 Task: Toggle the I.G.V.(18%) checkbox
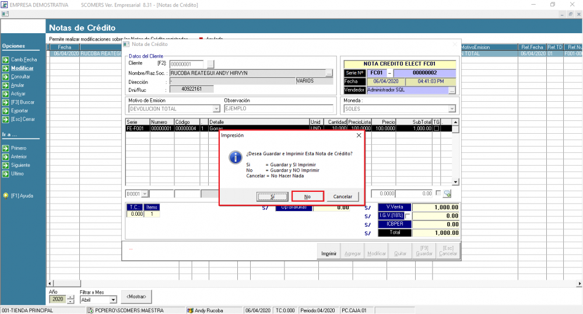[408, 216]
